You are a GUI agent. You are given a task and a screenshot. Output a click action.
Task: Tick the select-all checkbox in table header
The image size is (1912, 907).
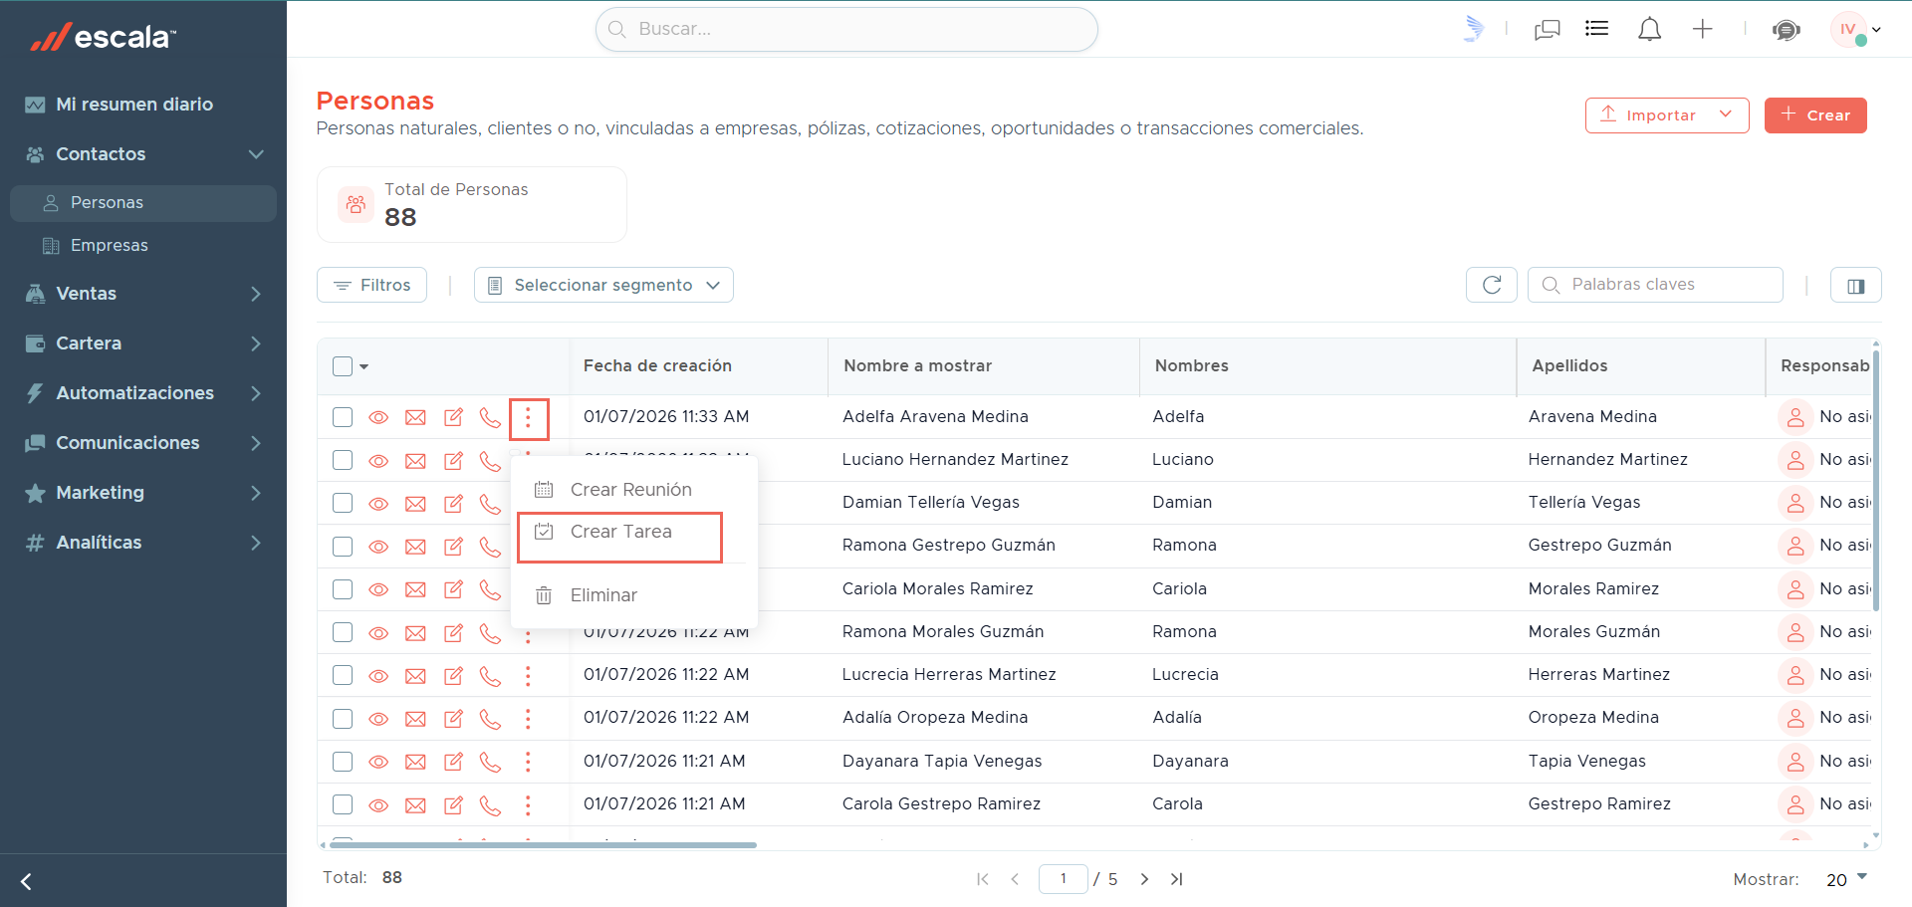click(343, 366)
